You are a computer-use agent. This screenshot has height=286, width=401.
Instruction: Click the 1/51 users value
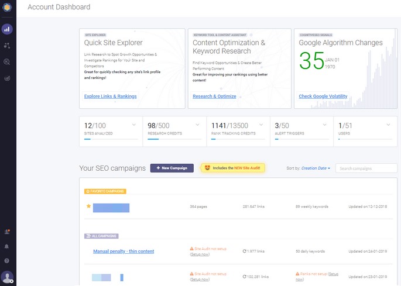[345, 126]
